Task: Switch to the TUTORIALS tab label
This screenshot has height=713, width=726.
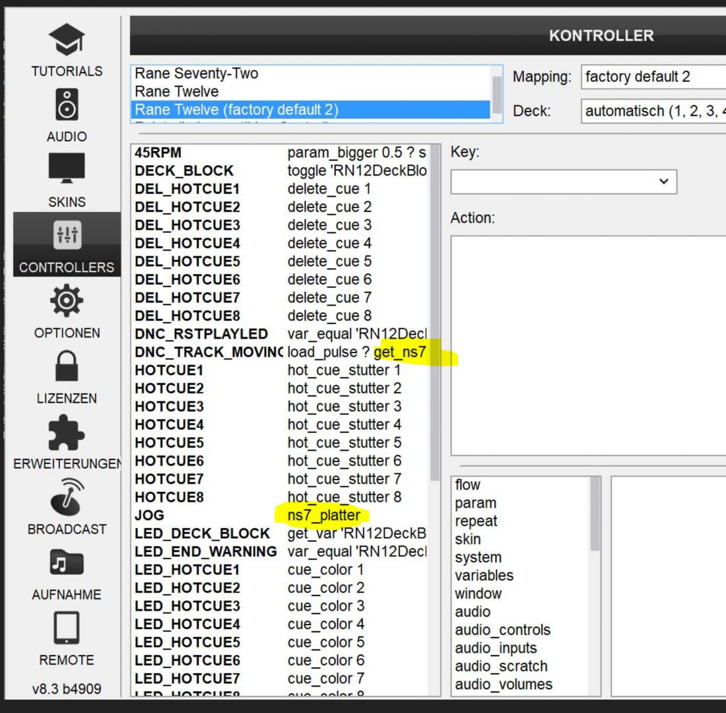Action: [67, 71]
